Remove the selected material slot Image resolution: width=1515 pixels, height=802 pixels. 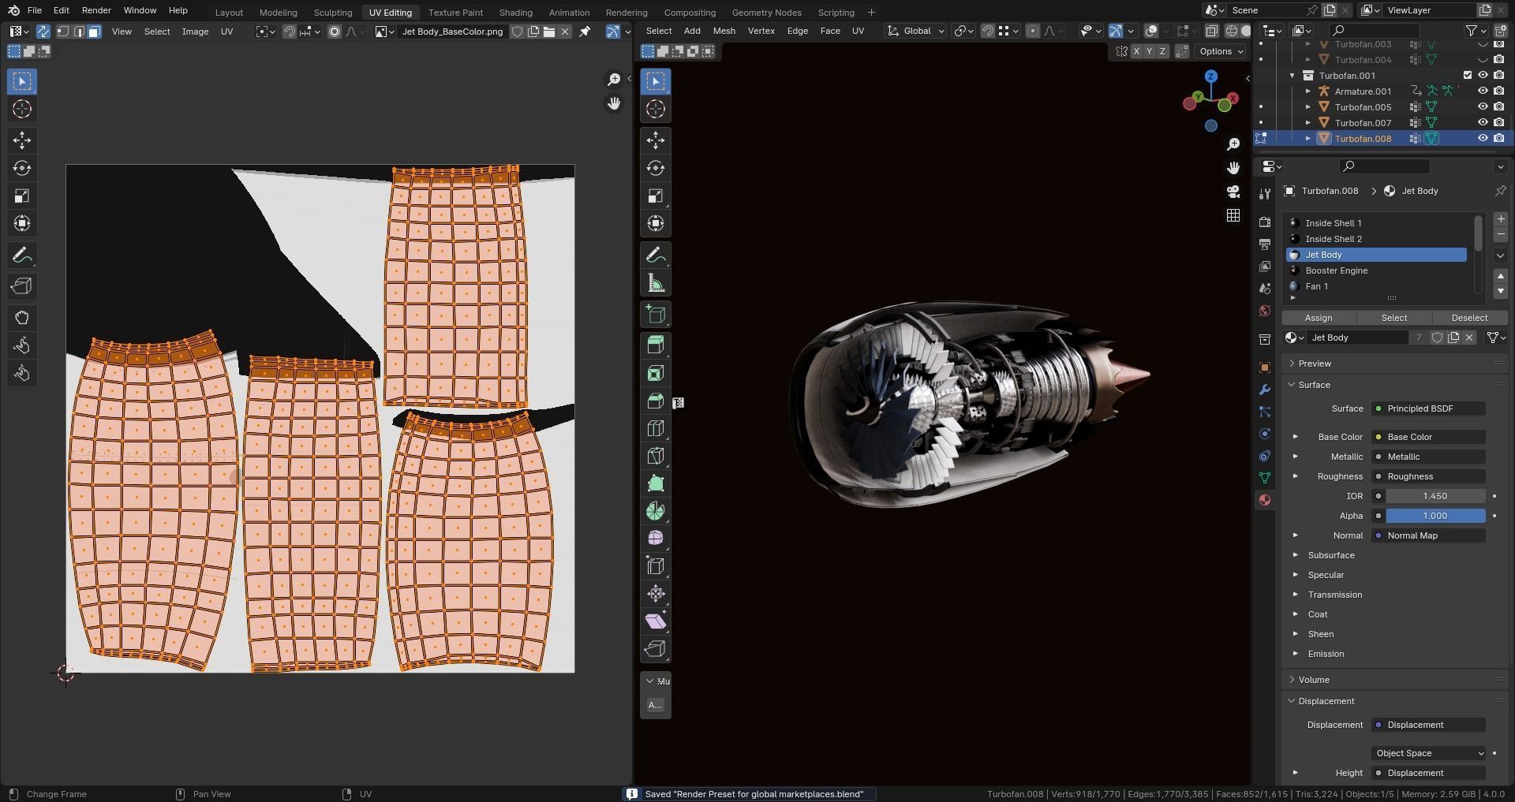(x=1500, y=235)
